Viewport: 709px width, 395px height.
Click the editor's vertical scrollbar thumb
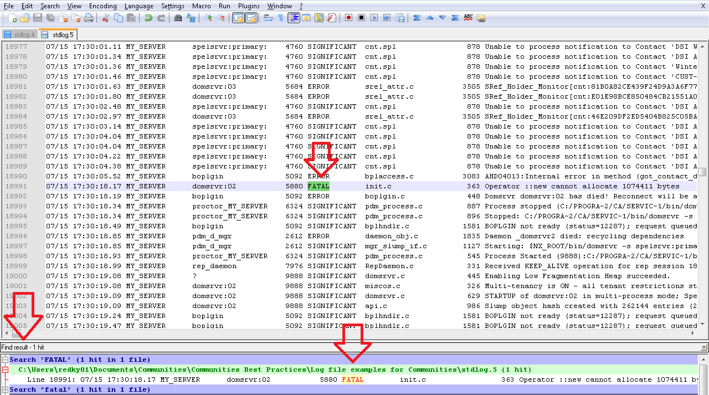702,172
